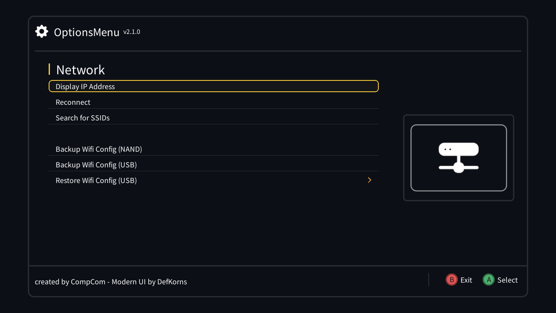
Task: Click the green A button icon
Action: 489,280
